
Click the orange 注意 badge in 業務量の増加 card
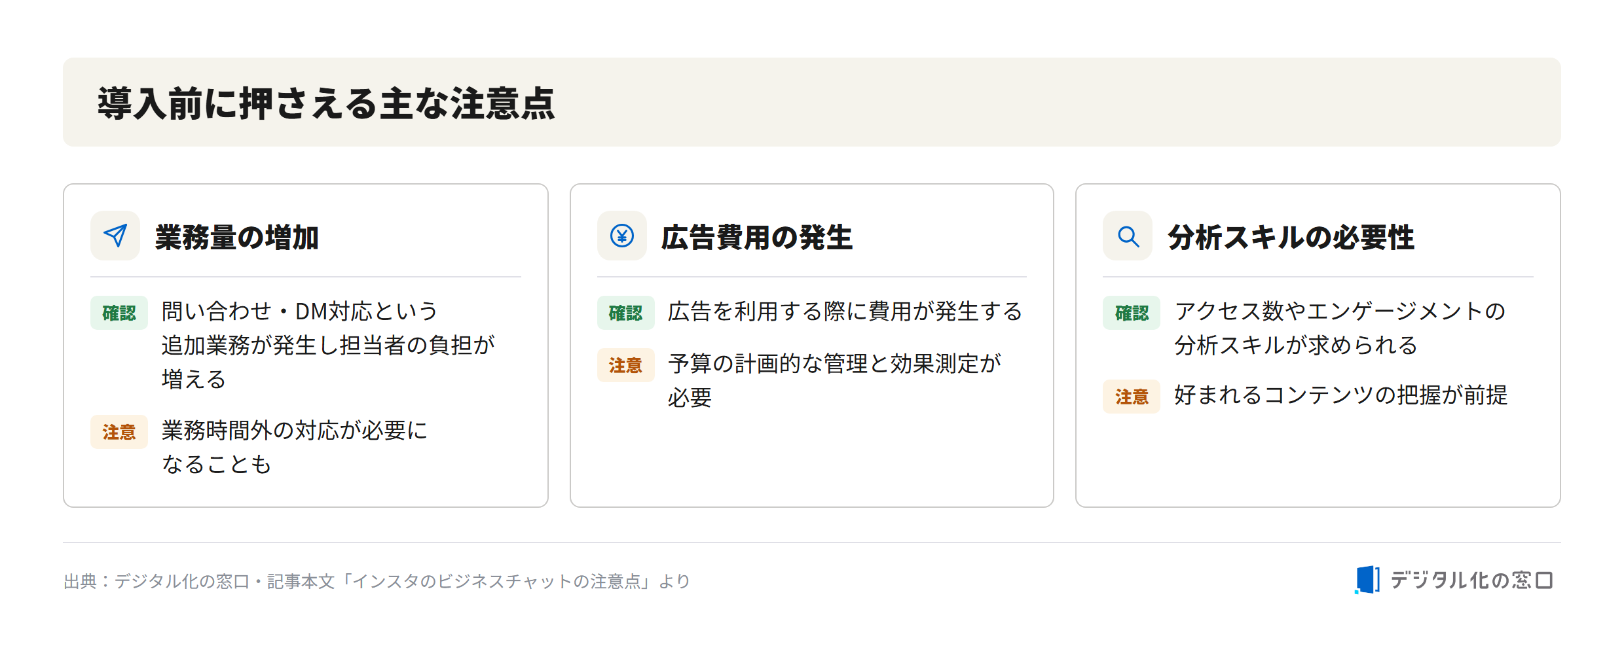point(119,432)
